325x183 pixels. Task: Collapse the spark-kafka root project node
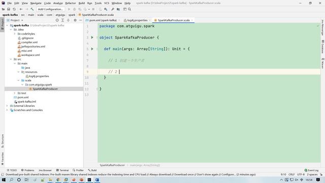point(7,25)
